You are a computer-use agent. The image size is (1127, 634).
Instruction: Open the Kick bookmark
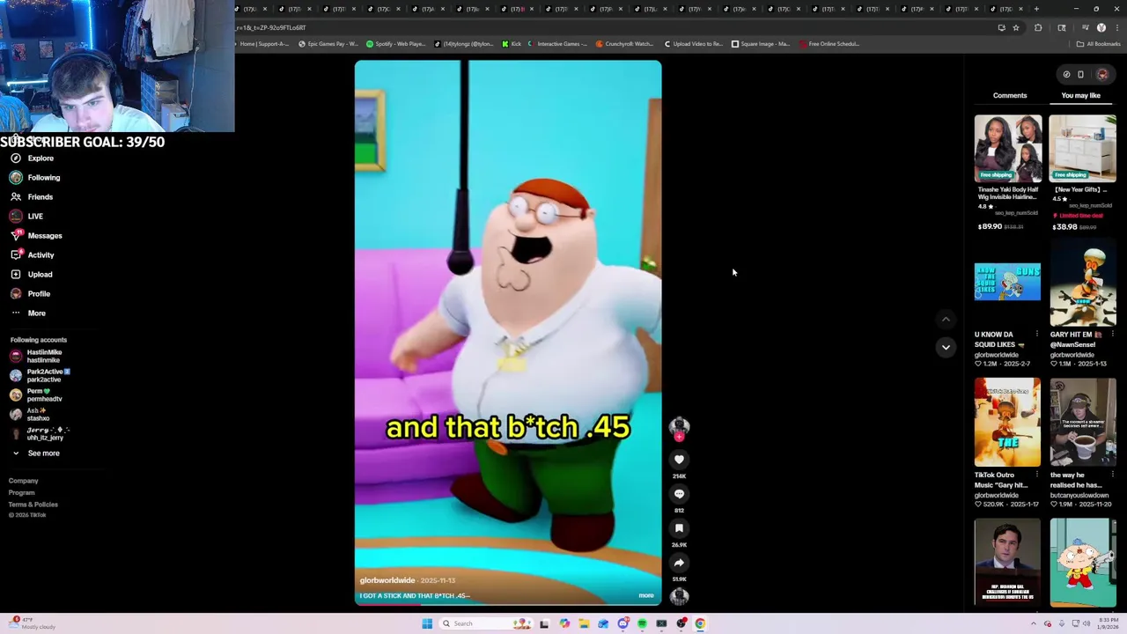coord(512,44)
